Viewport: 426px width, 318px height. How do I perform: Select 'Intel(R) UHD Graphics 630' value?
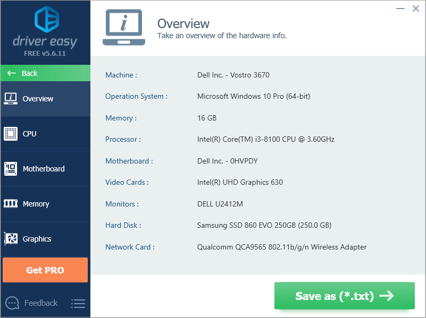click(240, 182)
